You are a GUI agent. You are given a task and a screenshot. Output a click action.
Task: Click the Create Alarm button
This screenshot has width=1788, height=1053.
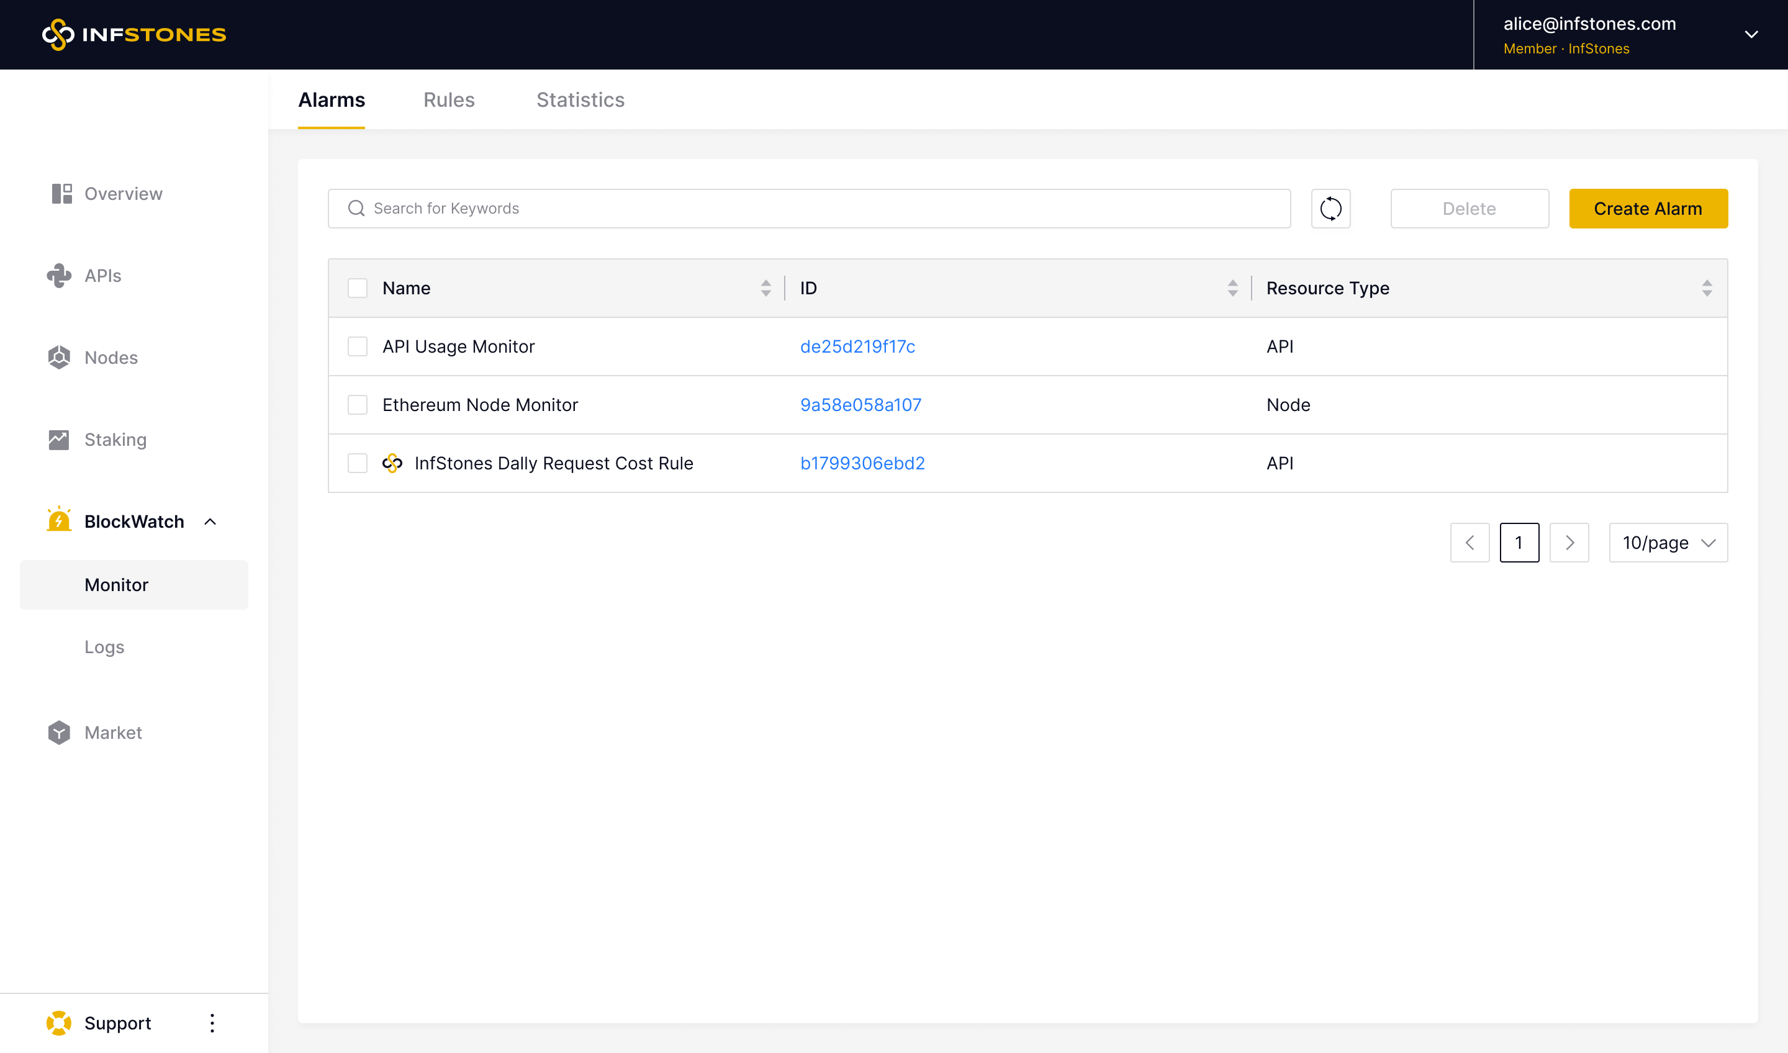(1648, 209)
